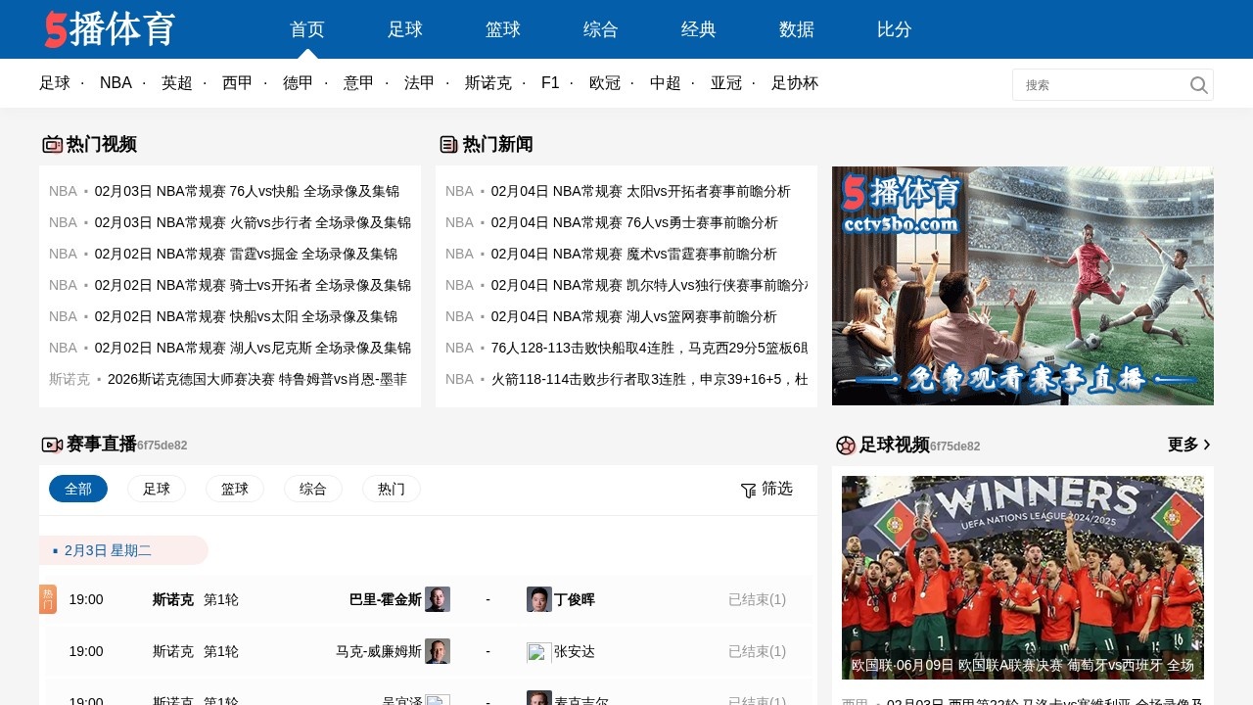
Task: Click 丁俊晖 player avatar
Action: (538, 599)
